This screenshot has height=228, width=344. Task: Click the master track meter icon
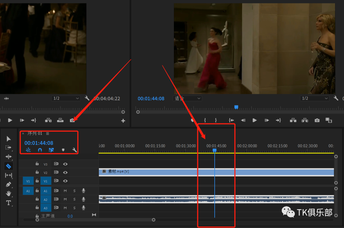point(94,215)
